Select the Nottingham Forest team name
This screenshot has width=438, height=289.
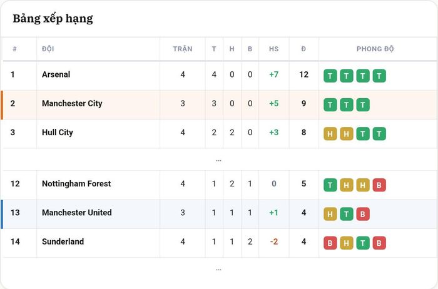point(76,184)
